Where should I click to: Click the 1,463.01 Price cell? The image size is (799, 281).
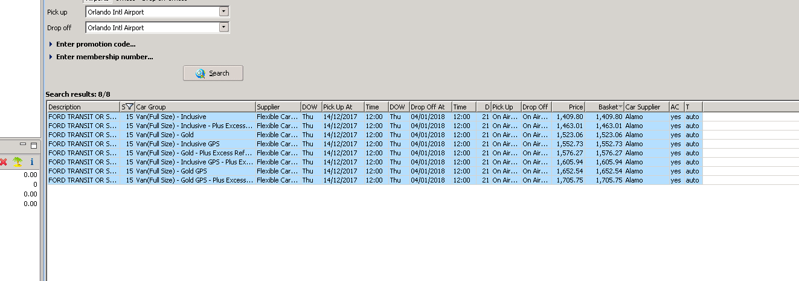[570, 126]
